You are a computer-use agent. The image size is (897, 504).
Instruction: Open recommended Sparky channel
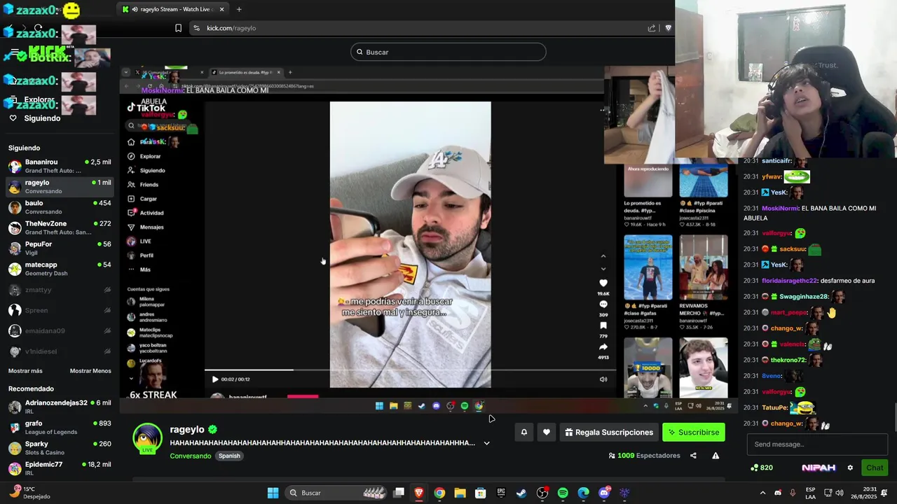tap(60, 448)
